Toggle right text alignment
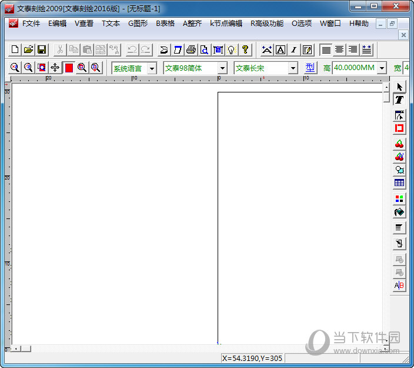The image size is (414, 368). tap(353, 49)
